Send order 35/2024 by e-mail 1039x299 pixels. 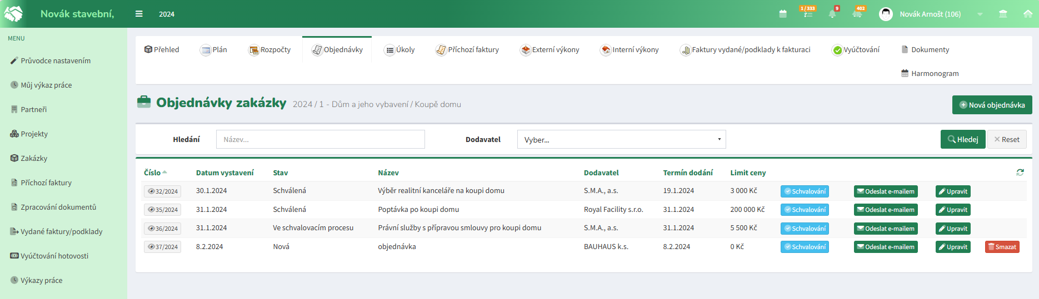tap(886, 210)
